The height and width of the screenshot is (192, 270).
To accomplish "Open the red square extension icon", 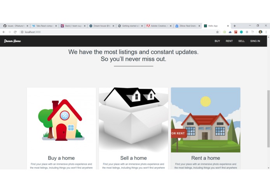I will coord(236,32).
